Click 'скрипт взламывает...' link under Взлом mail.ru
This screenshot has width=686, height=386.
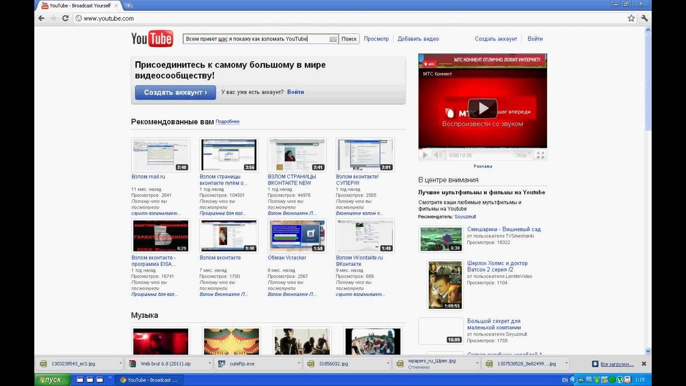[x=156, y=213]
